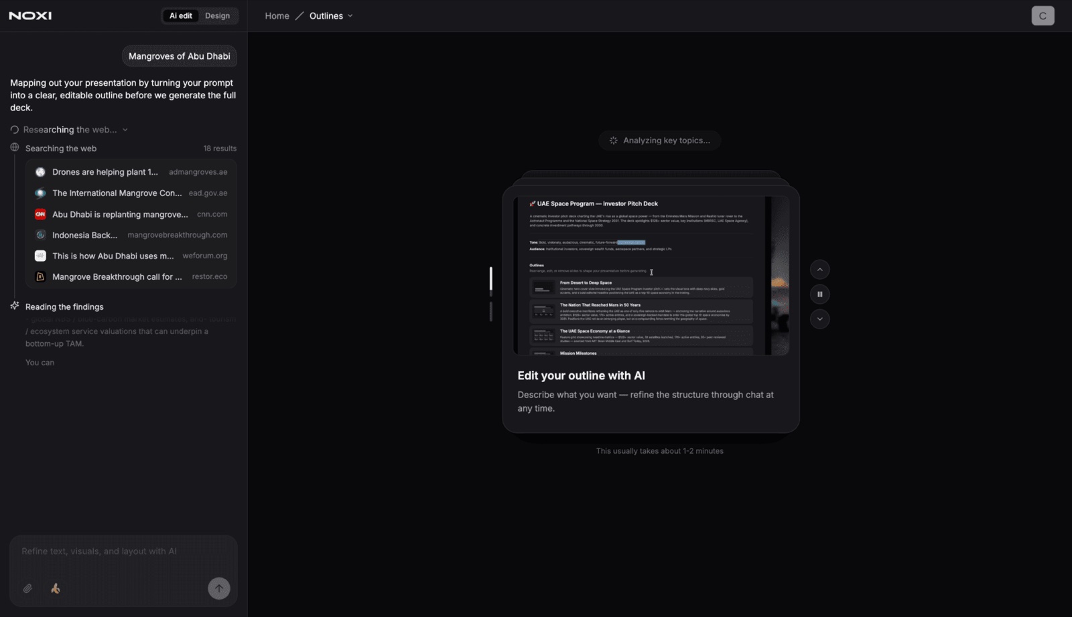The height and width of the screenshot is (617, 1072).
Task: Click Edit your outline with AI heading
Action: [x=581, y=375]
